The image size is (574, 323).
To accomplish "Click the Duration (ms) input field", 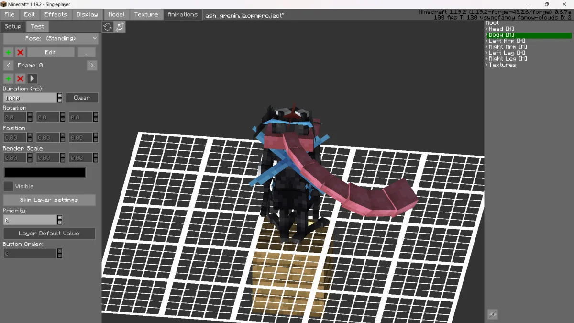I will (x=30, y=98).
